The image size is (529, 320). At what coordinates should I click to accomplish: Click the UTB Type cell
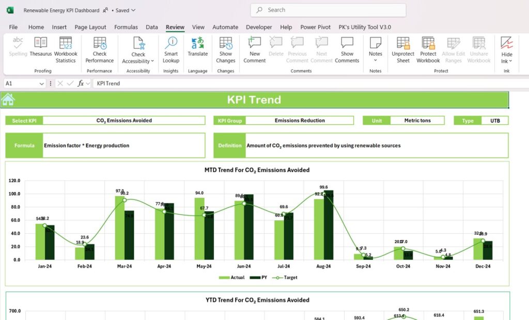point(495,120)
